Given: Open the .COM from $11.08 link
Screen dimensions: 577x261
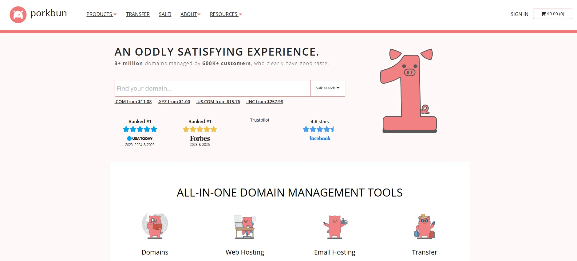Looking at the screenshot, I should (133, 102).
